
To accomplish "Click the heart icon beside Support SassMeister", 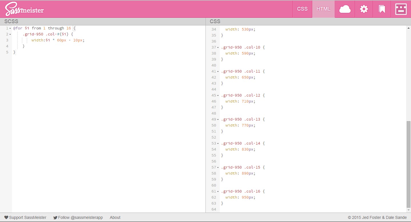I will coord(6,217).
